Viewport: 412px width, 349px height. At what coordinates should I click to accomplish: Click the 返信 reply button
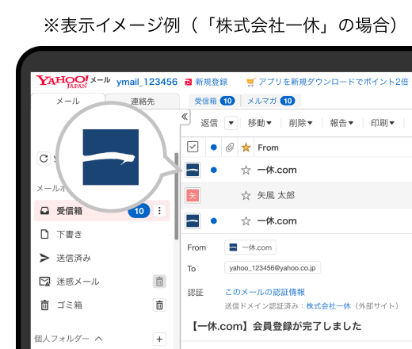click(x=209, y=123)
